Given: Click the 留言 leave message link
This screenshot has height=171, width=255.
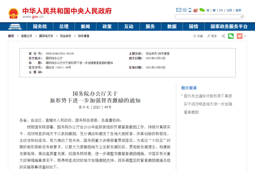Looking at the screenshot, I should coord(214,36).
